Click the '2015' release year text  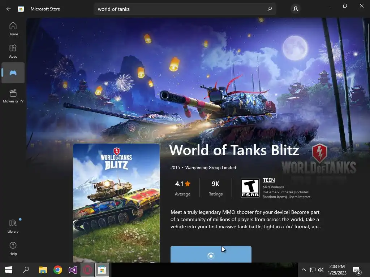(175, 167)
